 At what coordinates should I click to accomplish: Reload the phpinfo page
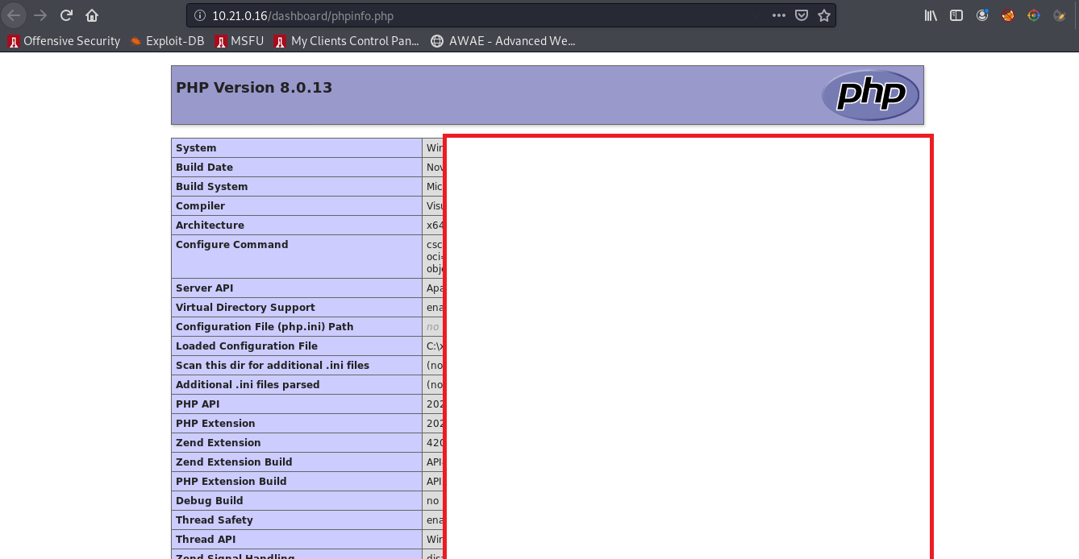pos(67,15)
